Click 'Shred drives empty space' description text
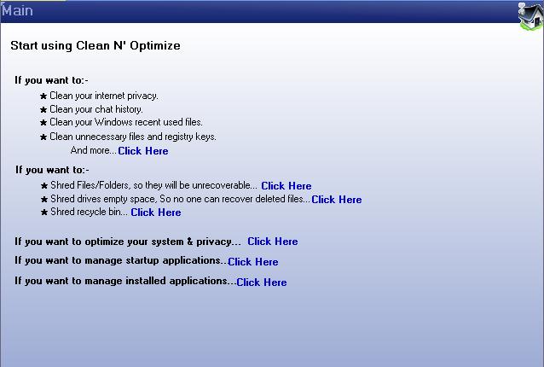The image size is (544, 367). pyautogui.click(x=180, y=199)
